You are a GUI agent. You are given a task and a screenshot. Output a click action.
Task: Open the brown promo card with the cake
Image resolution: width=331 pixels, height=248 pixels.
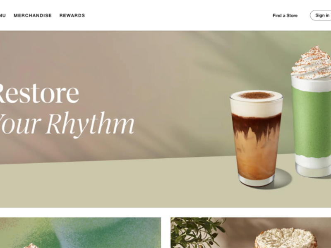(251, 233)
